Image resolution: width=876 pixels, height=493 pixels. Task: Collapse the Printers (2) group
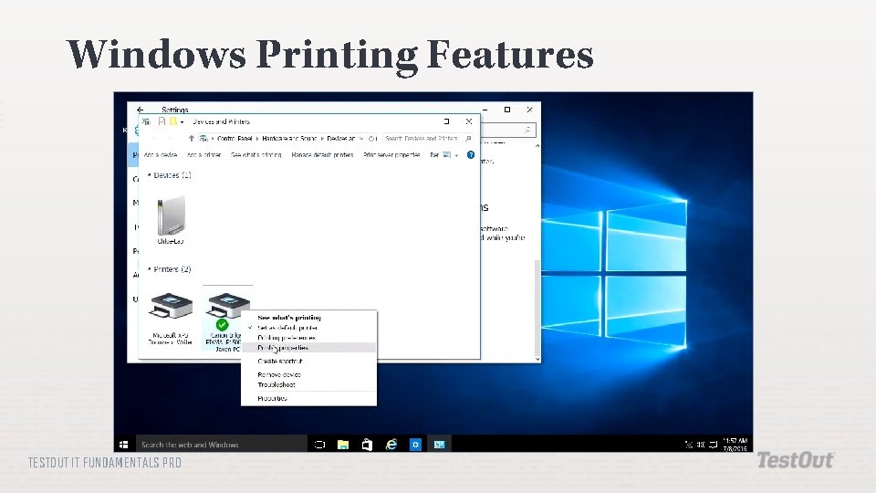pos(149,268)
